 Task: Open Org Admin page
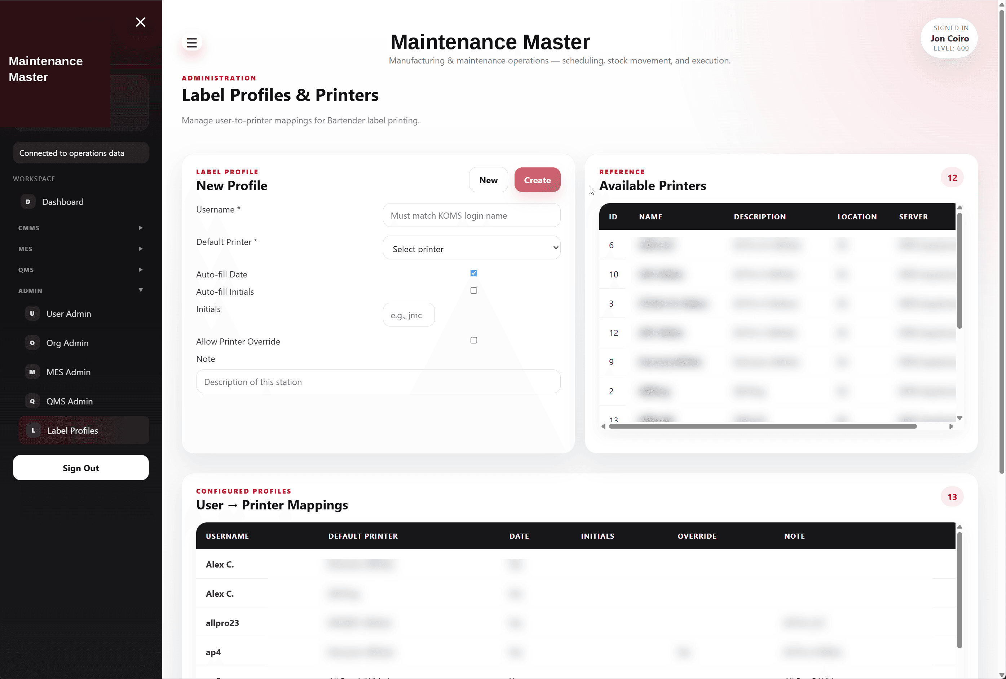84,343
